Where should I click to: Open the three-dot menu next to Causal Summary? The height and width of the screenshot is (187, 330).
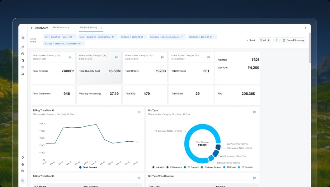pyautogui.click(x=276, y=40)
